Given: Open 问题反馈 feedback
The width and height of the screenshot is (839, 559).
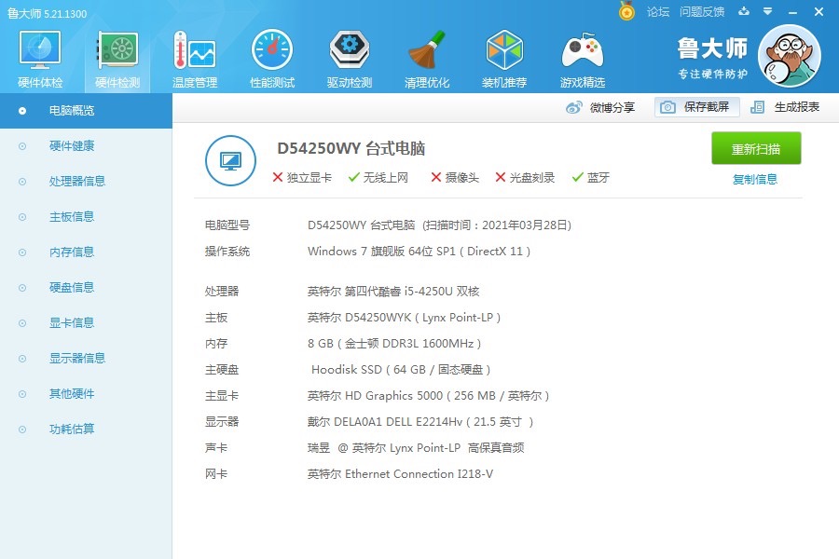Looking at the screenshot, I should [x=702, y=12].
